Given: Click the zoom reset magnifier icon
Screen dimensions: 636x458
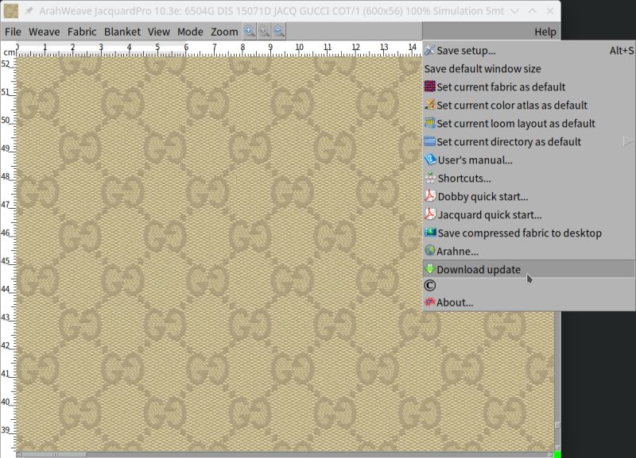Looking at the screenshot, I should 264,31.
